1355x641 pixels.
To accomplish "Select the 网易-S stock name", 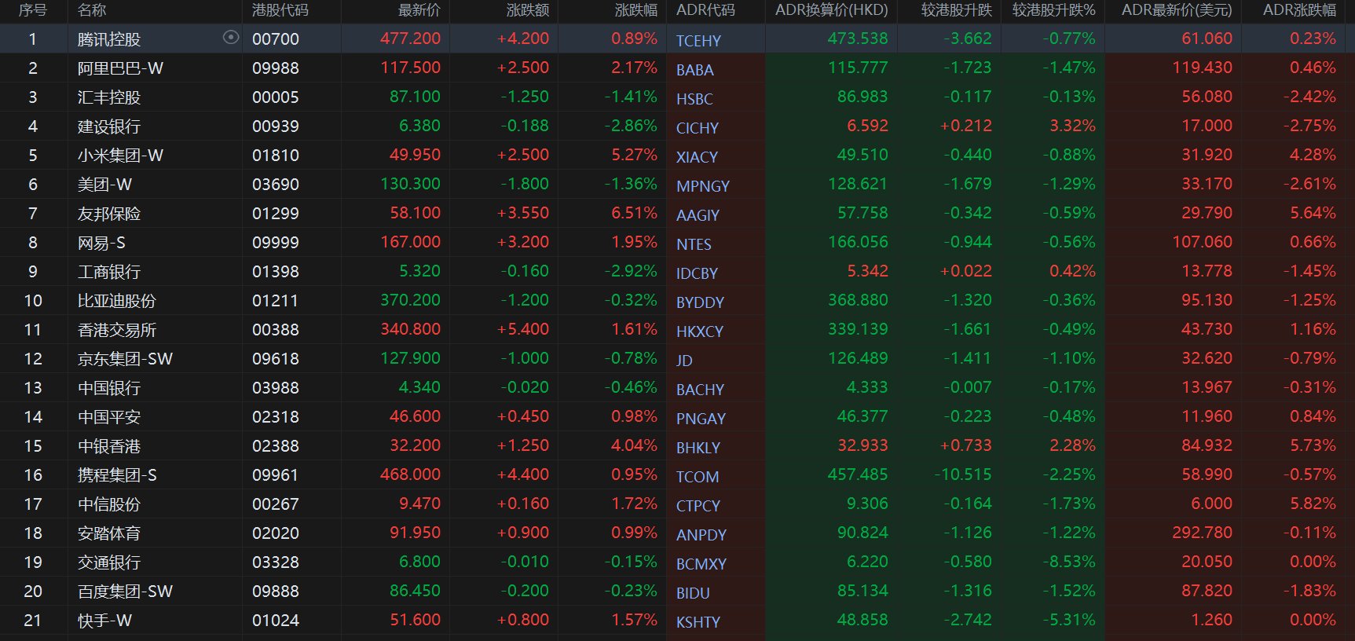I will [101, 243].
